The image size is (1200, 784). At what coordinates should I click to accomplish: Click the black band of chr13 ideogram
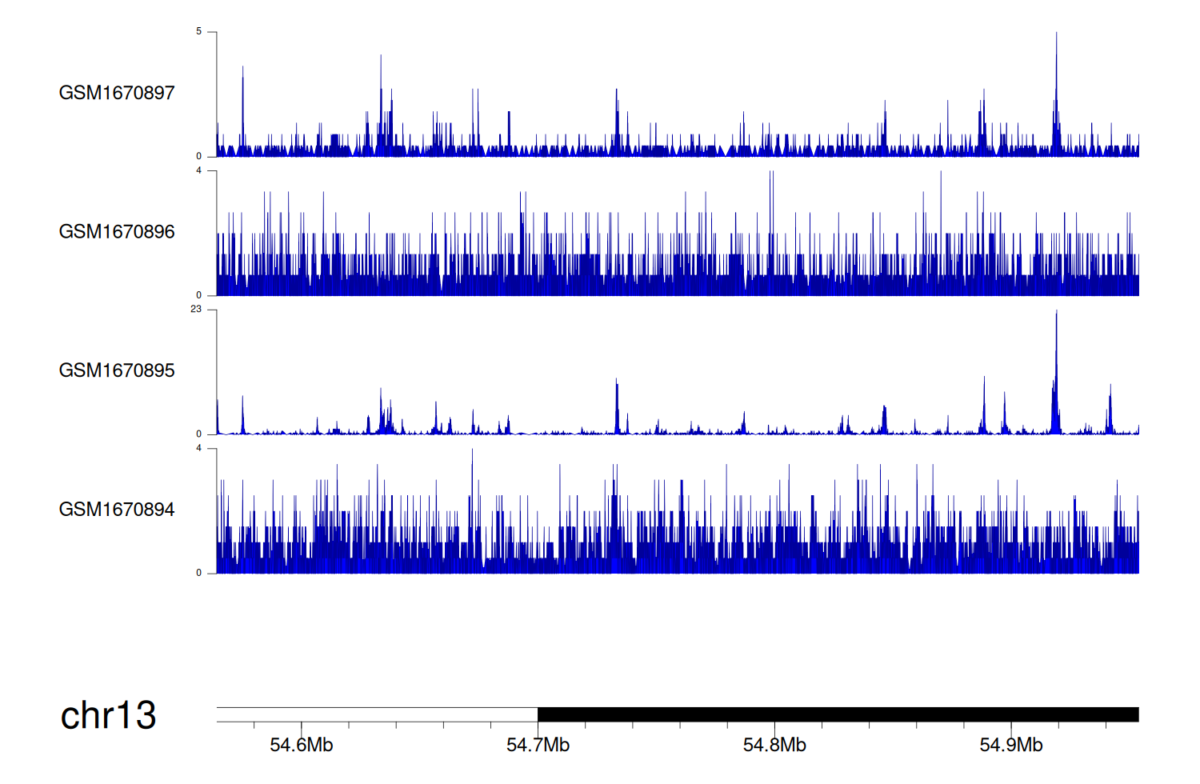838,714
